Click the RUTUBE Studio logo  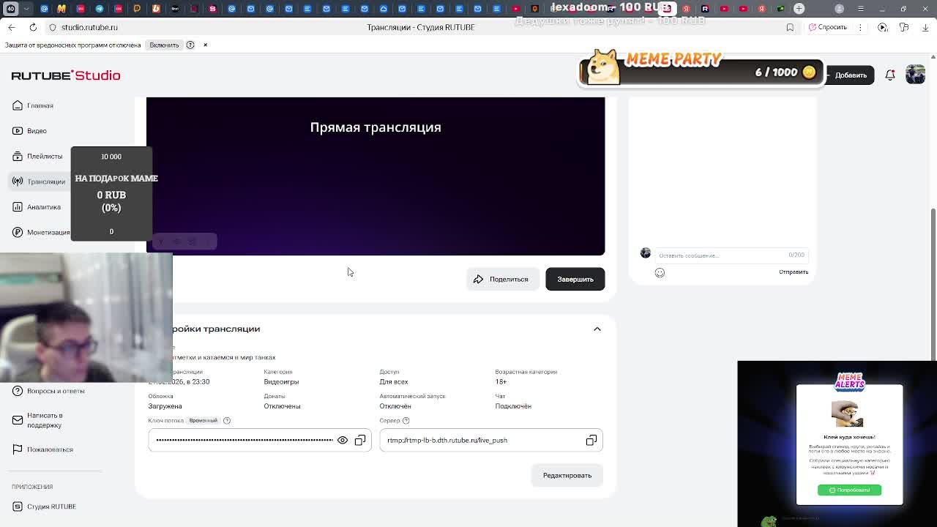point(66,75)
